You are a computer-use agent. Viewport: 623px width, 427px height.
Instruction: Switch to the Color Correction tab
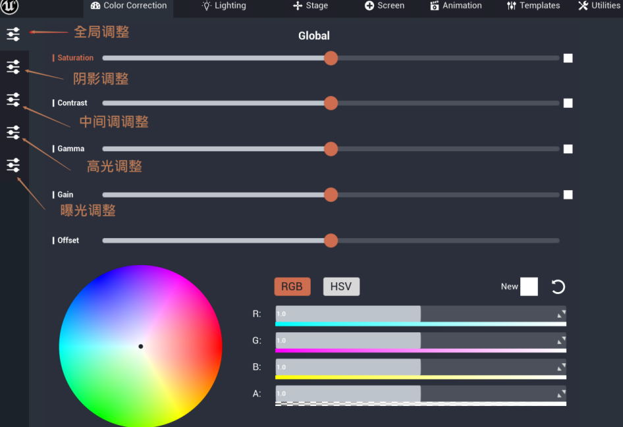128,6
